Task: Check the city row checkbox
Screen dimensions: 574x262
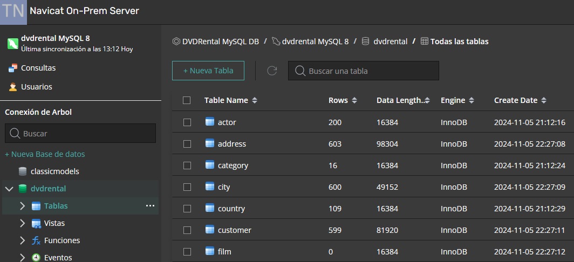Action: click(187, 187)
